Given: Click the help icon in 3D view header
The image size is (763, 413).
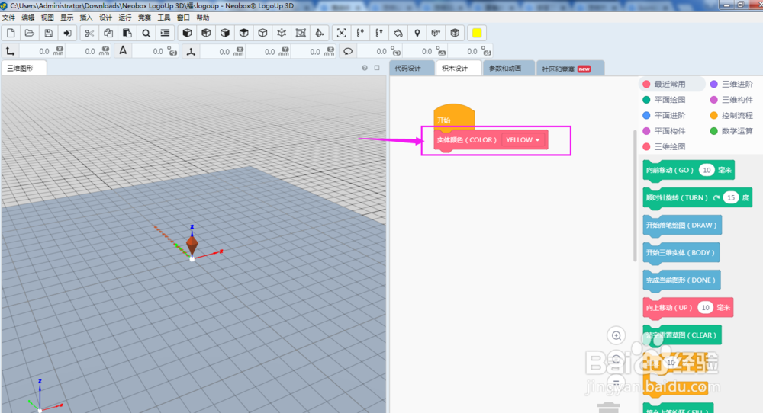Looking at the screenshot, I should coord(365,68).
